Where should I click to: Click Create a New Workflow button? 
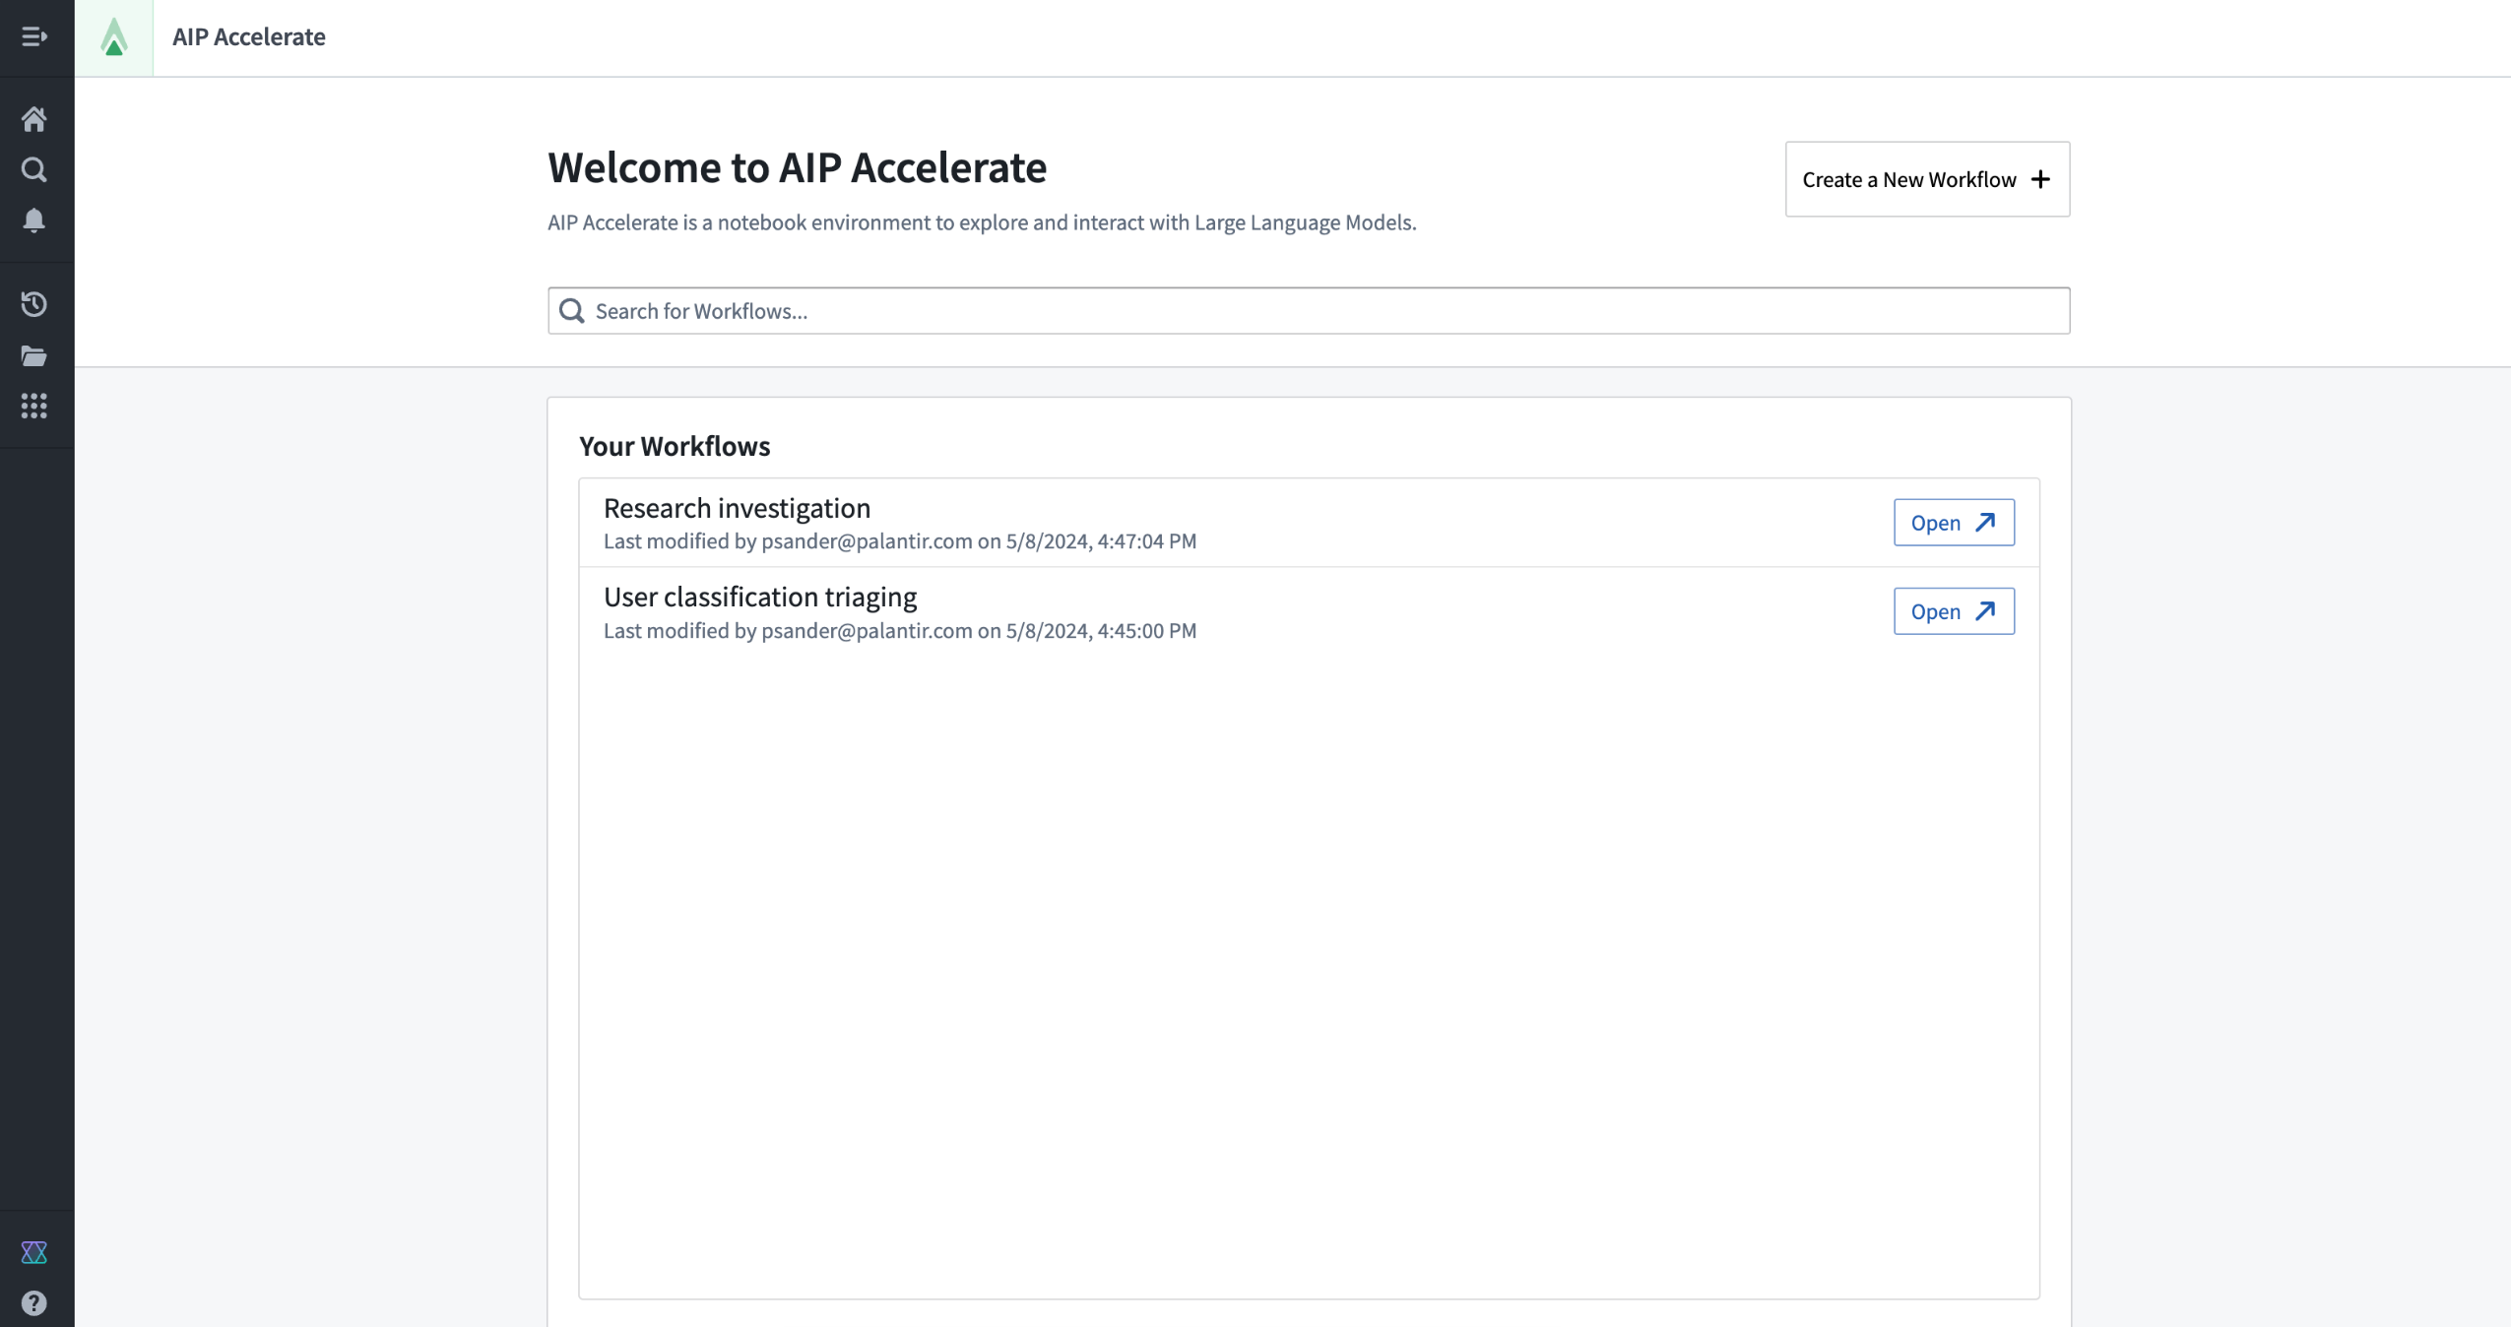[x=1926, y=179]
